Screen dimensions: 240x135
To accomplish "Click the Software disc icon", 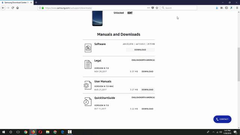I will [88, 48].
